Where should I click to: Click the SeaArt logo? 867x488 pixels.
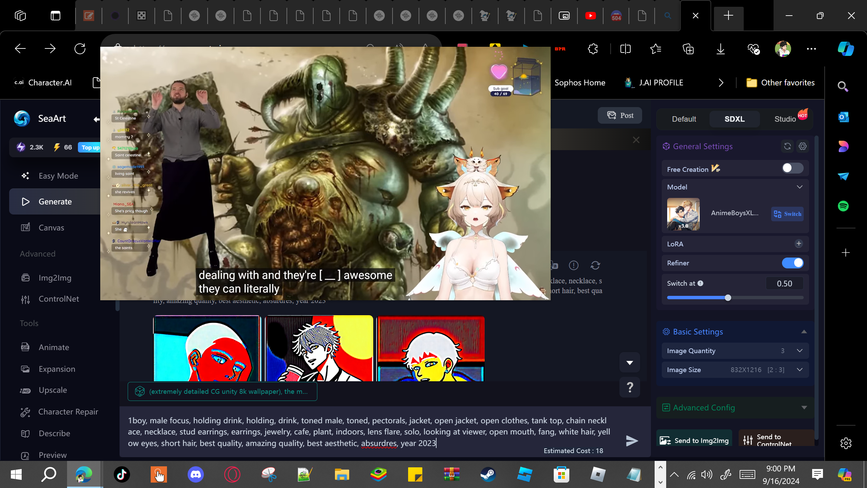[22, 119]
